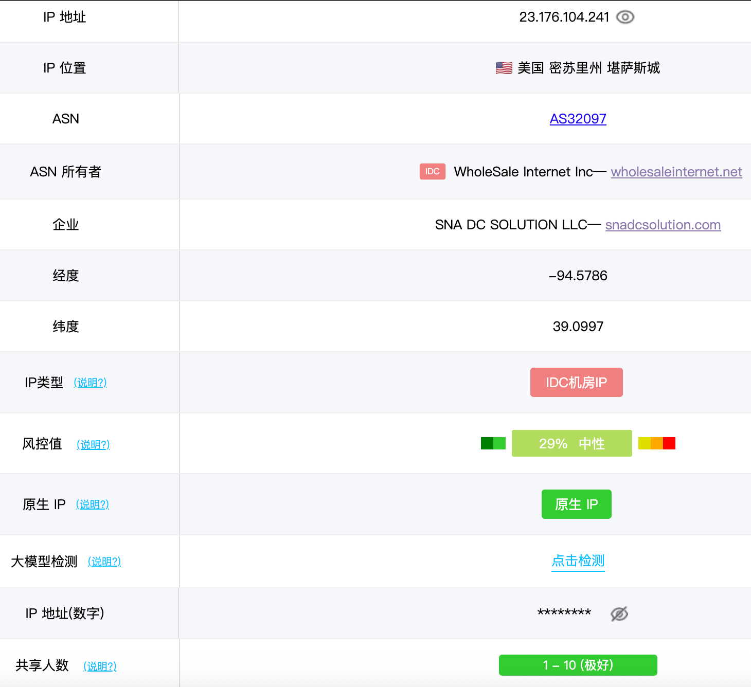This screenshot has height=687, width=751.
Task: Click the green low-risk color swatch
Action: [493, 443]
